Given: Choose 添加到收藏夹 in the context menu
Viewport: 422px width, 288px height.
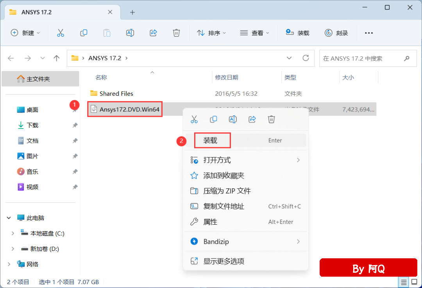Looking at the screenshot, I should tap(246, 176).
